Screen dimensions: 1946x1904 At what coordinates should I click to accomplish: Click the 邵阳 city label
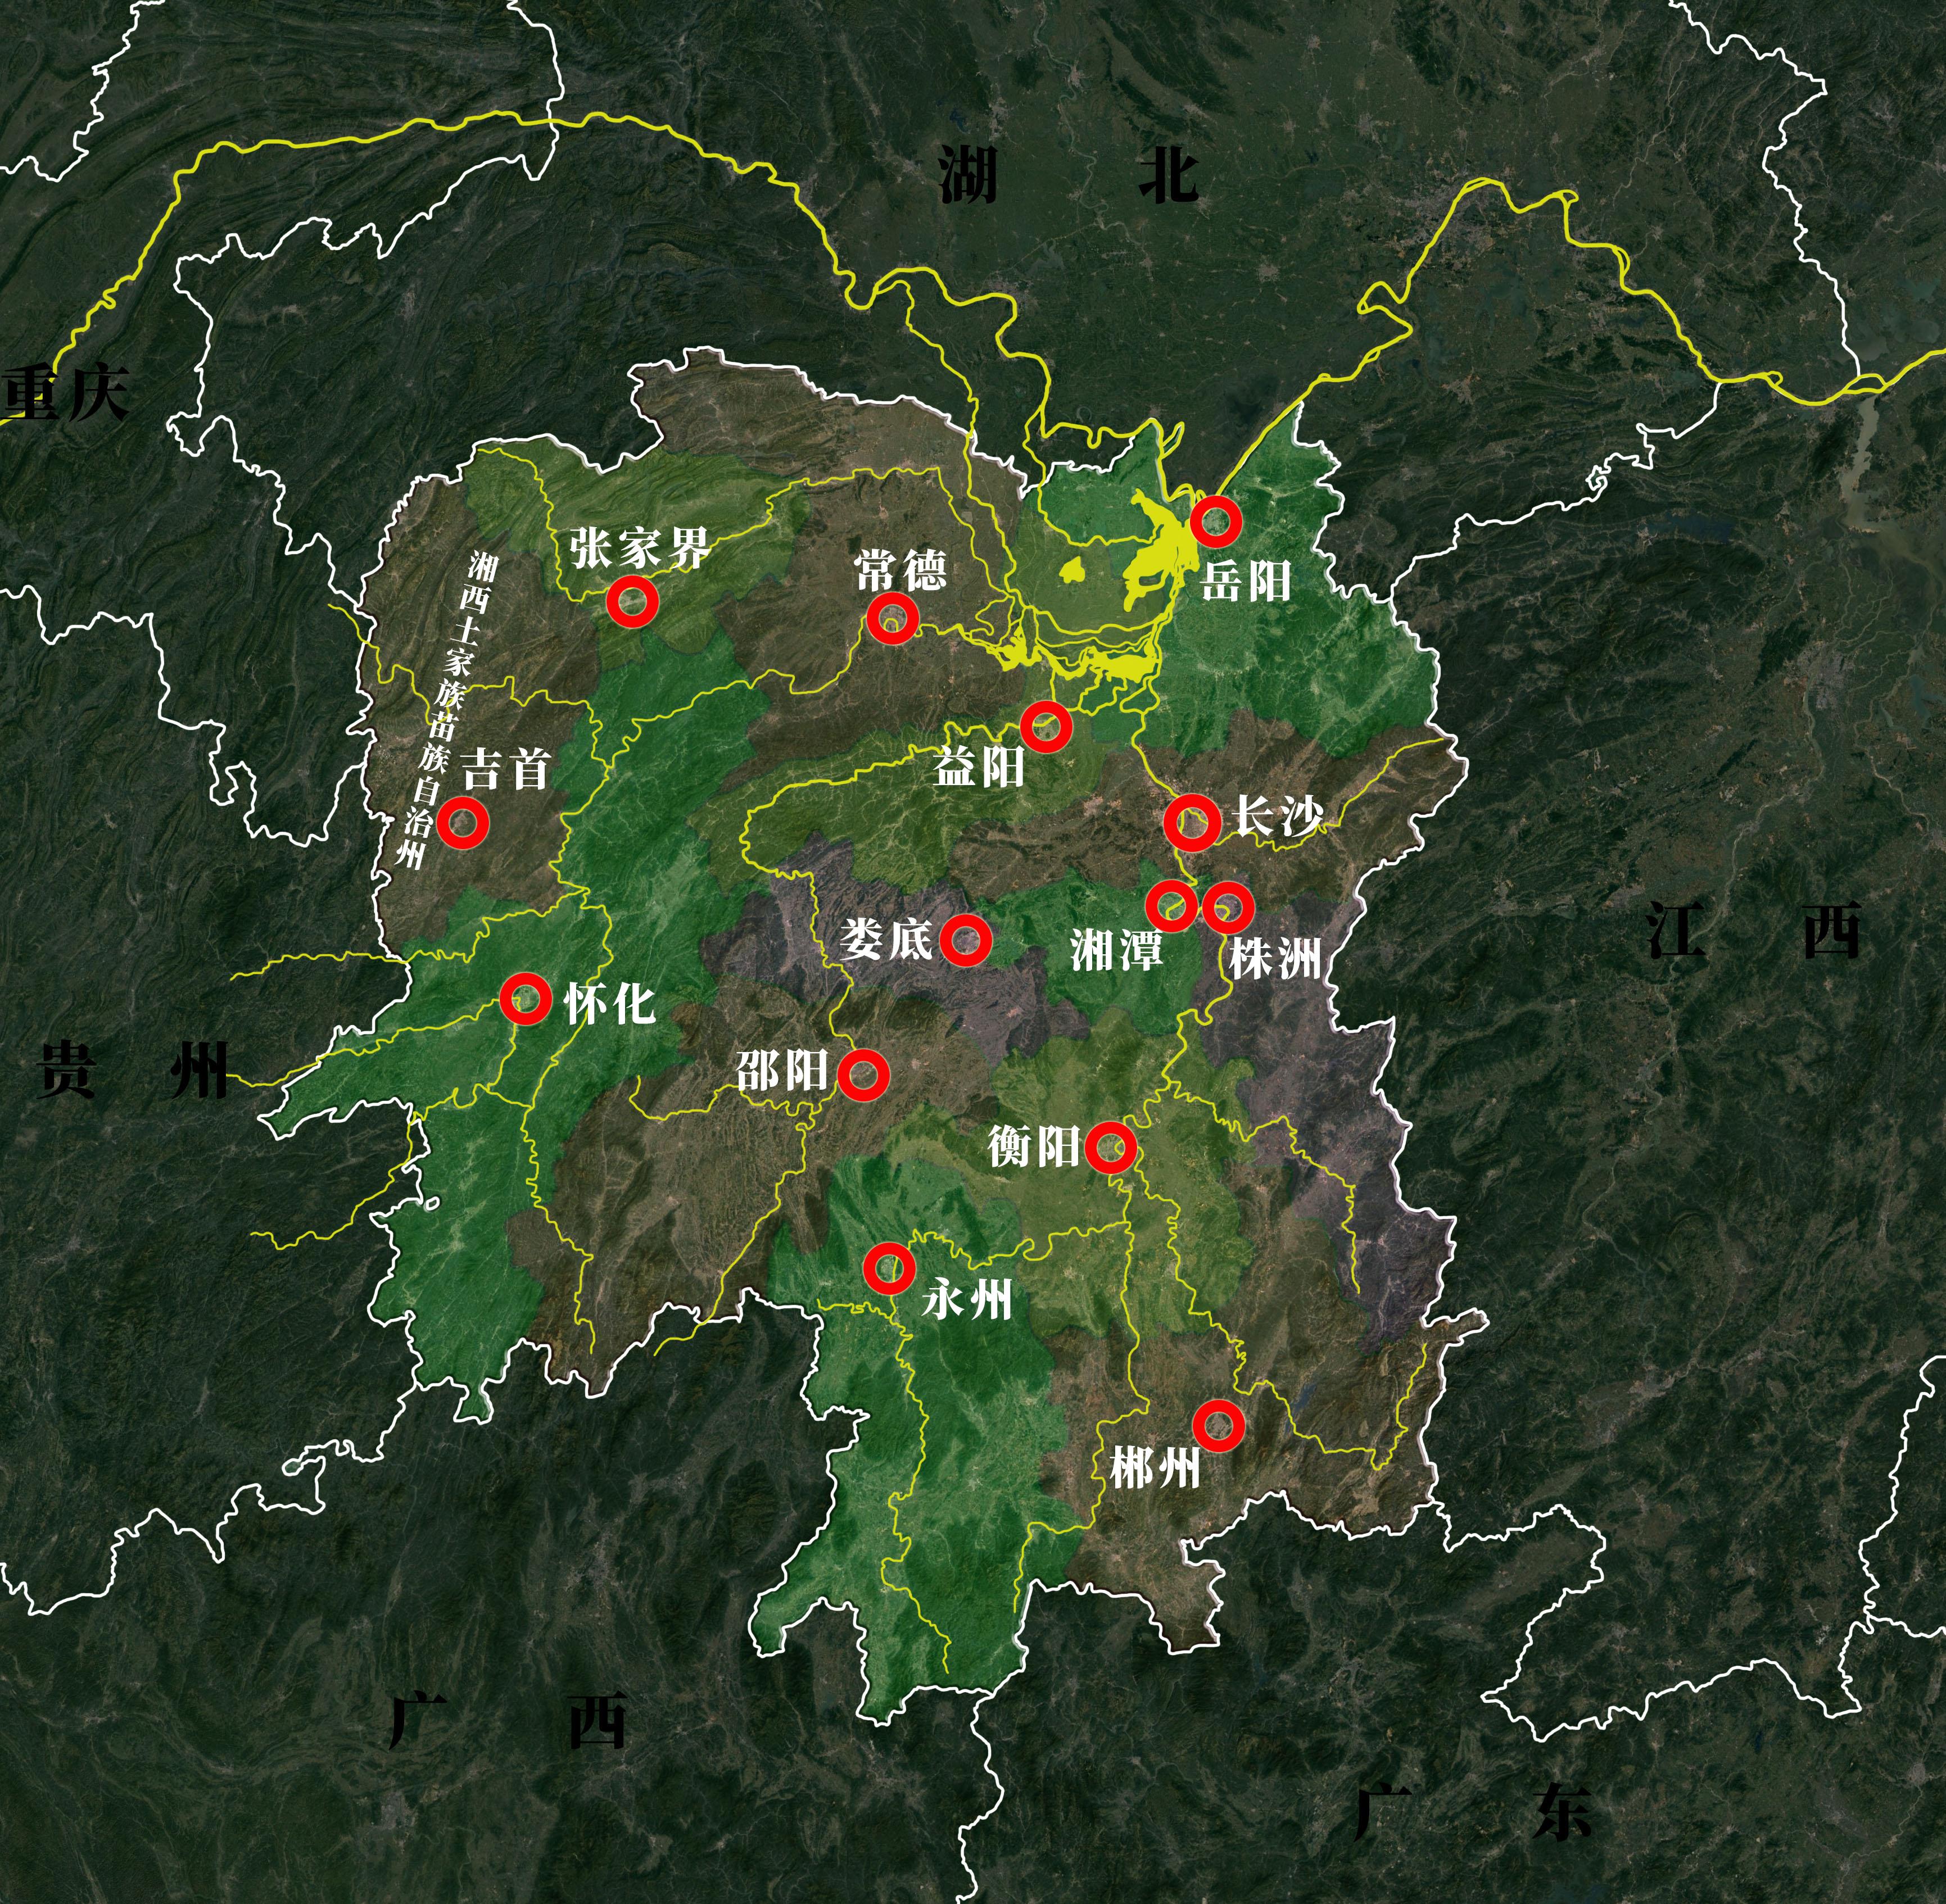click(x=782, y=1071)
